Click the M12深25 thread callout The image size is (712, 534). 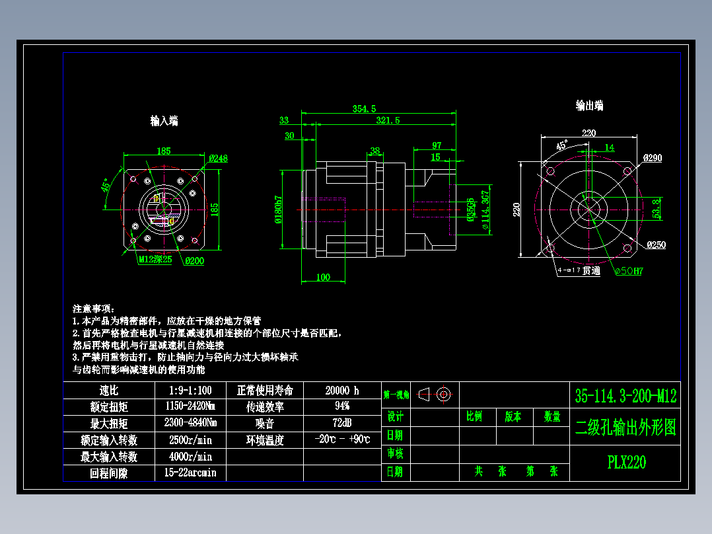pos(156,259)
